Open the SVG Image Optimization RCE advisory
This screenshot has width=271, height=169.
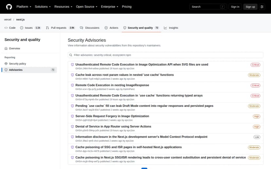(142, 64)
